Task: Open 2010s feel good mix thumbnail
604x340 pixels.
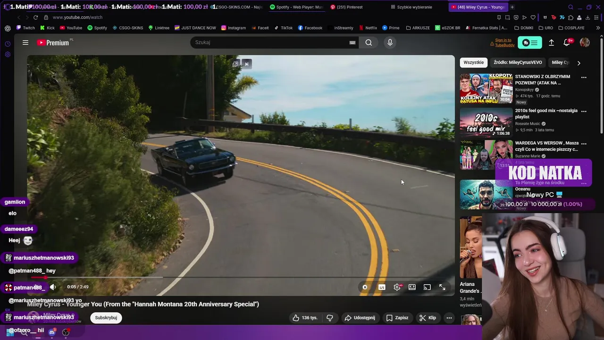Action: pyautogui.click(x=486, y=122)
